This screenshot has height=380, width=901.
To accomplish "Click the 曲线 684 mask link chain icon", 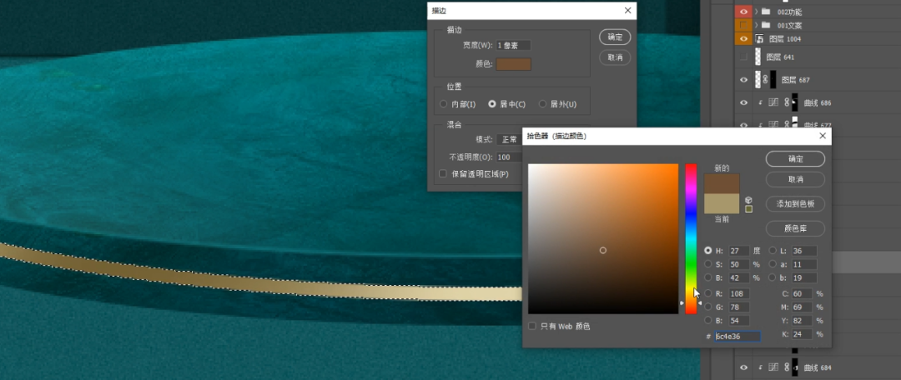I will (x=787, y=367).
